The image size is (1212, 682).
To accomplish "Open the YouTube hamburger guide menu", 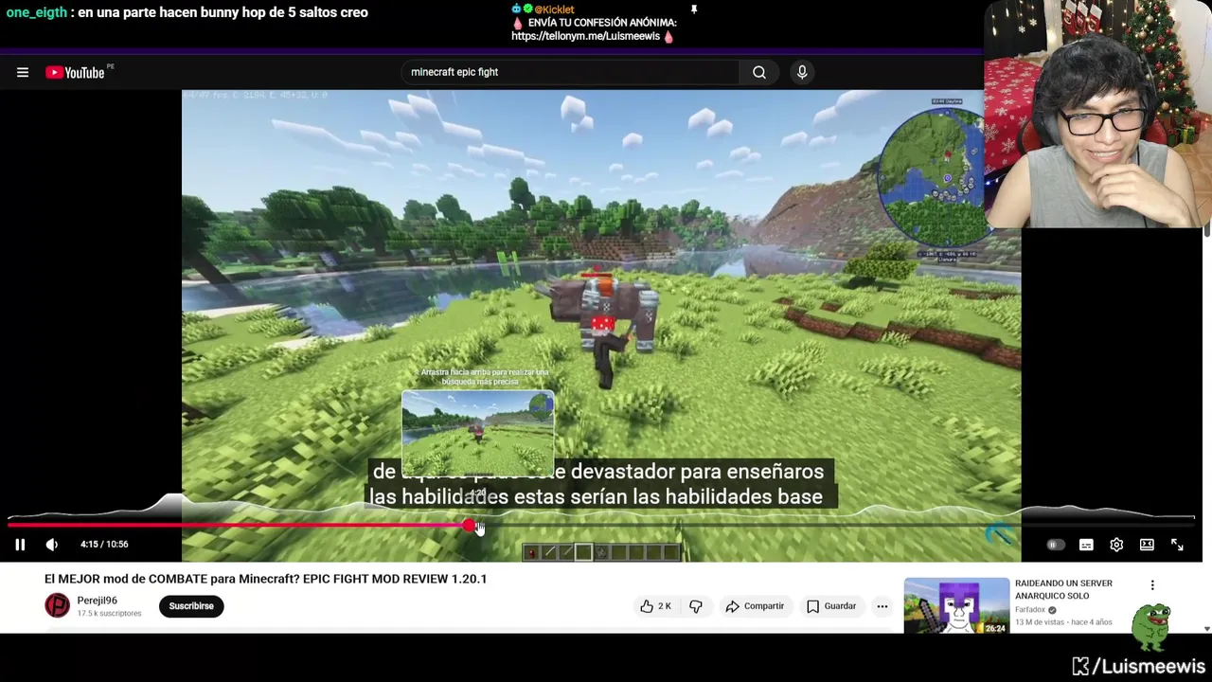I will 23,72.
